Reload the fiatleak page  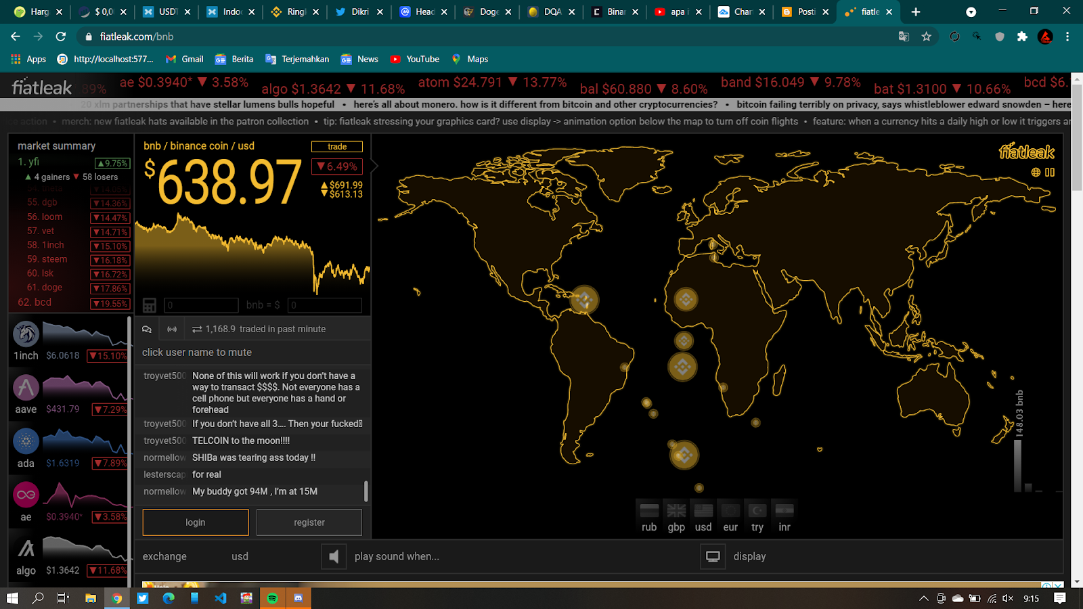point(61,37)
